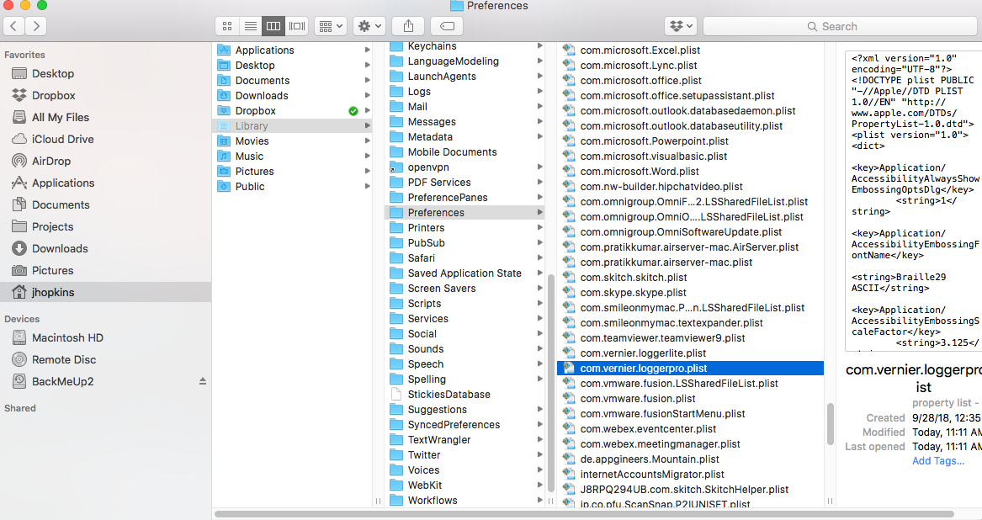Screen dimensions: 982x520
Task: Select the StickiesDatabase file
Action: (464, 395)
